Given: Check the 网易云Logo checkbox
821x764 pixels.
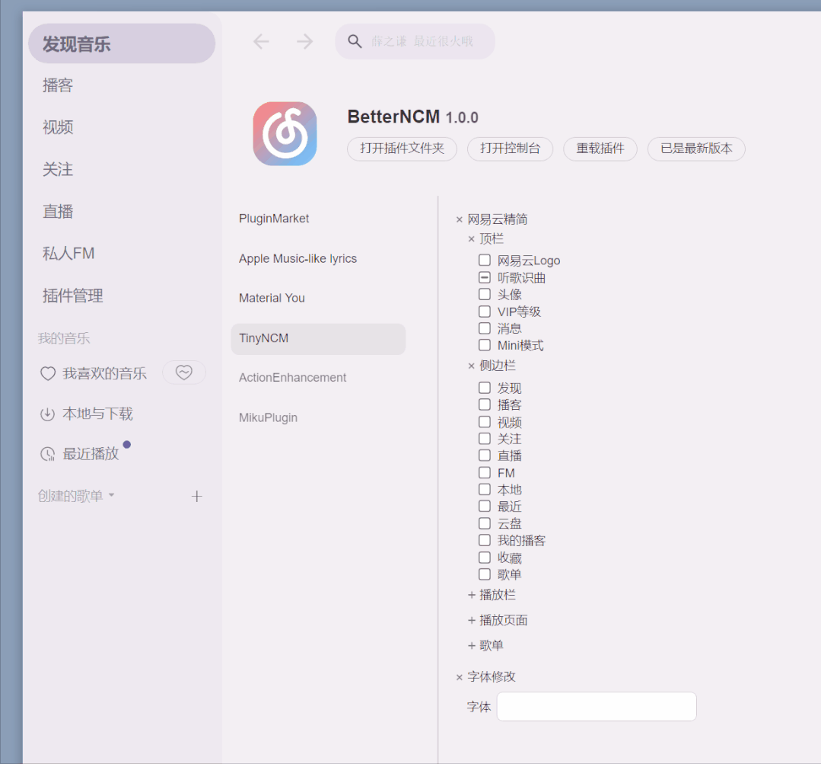Looking at the screenshot, I should coord(485,260).
